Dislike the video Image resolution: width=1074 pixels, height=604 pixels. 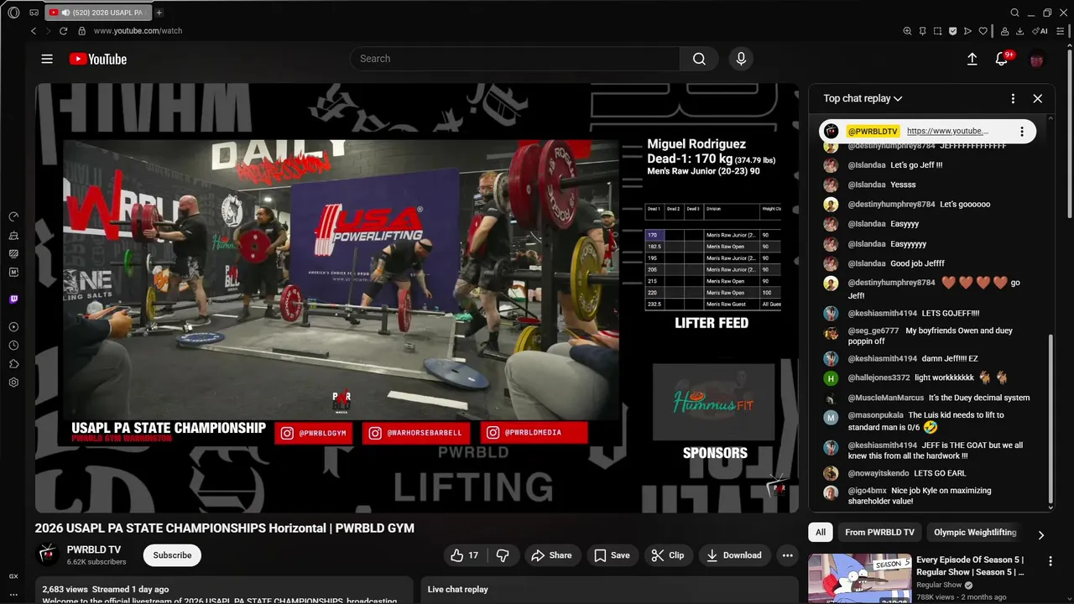503,555
